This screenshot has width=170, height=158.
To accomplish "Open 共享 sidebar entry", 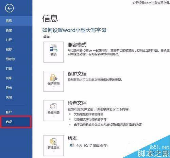I will 16,78.
